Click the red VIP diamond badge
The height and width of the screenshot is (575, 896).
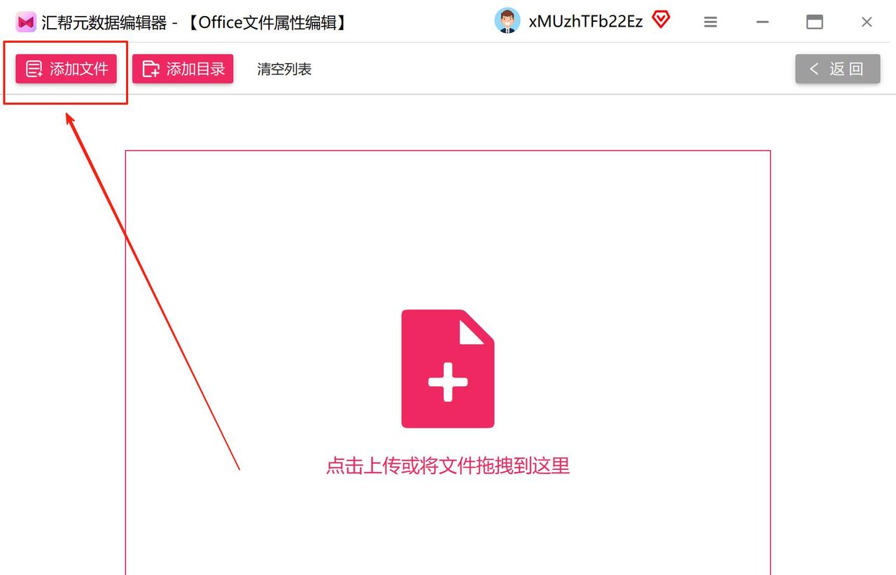click(x=661, y=20)
